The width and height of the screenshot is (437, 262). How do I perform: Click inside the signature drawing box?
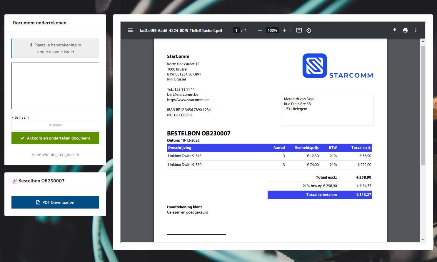55,86
